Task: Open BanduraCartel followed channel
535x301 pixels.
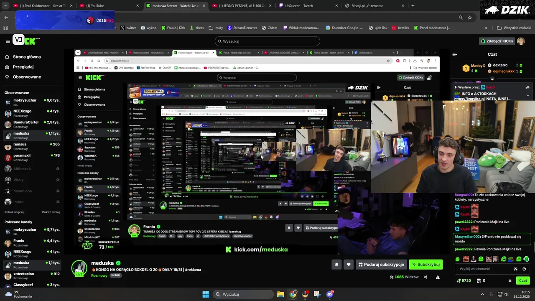Action: [32, 124]
